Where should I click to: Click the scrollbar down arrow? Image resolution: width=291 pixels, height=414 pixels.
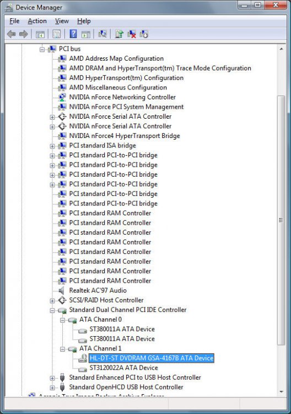click(281, 392)
